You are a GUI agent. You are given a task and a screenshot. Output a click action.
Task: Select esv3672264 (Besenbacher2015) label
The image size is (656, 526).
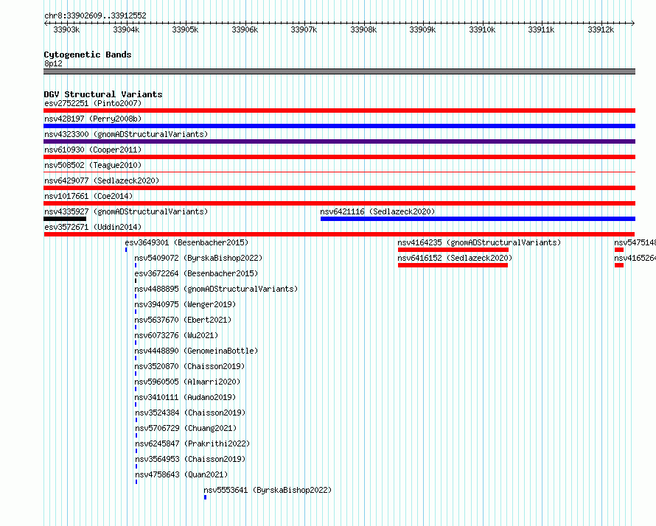click(196, 273)
